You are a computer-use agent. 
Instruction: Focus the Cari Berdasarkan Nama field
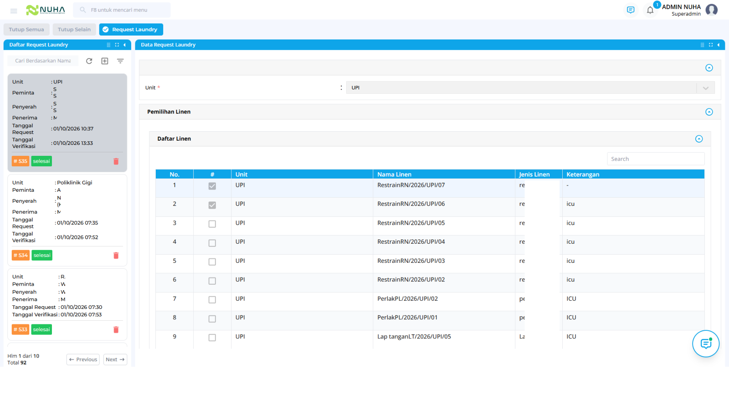(43, 61)
